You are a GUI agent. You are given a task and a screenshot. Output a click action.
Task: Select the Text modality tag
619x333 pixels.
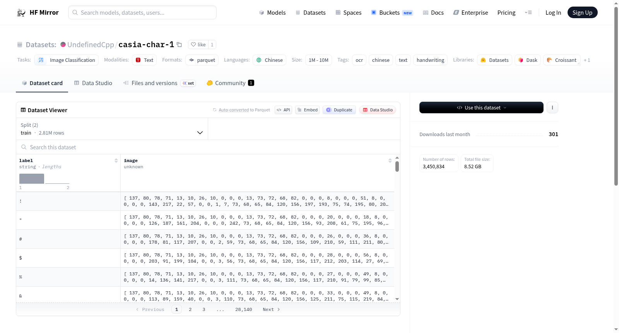point(144,60)
